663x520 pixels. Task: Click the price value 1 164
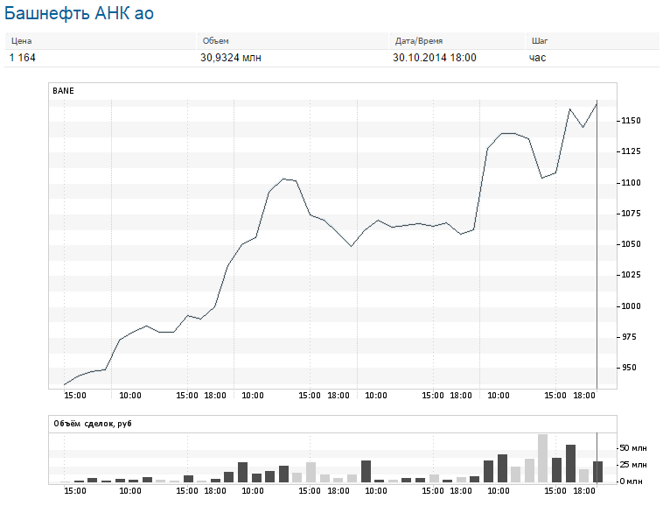(x=23, y=58)
